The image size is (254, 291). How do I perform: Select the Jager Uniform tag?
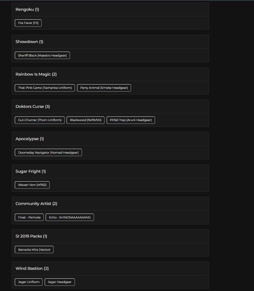29,282
